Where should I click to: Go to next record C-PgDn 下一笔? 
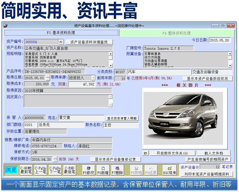coord(55,170)
